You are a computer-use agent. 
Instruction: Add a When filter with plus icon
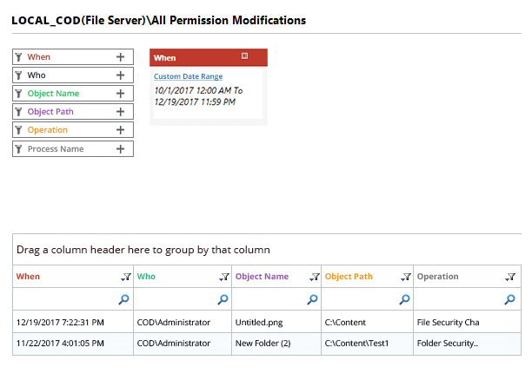click(x=121, y=57)
